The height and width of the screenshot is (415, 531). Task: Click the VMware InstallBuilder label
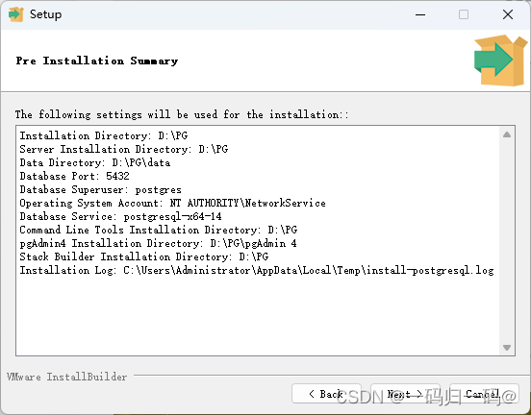66,377
